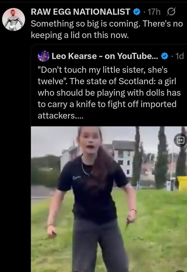Click verified badge beside RAW EGG NATIONALIST
Viewport: 187px width, 272px height.
(x=137, y=12)
